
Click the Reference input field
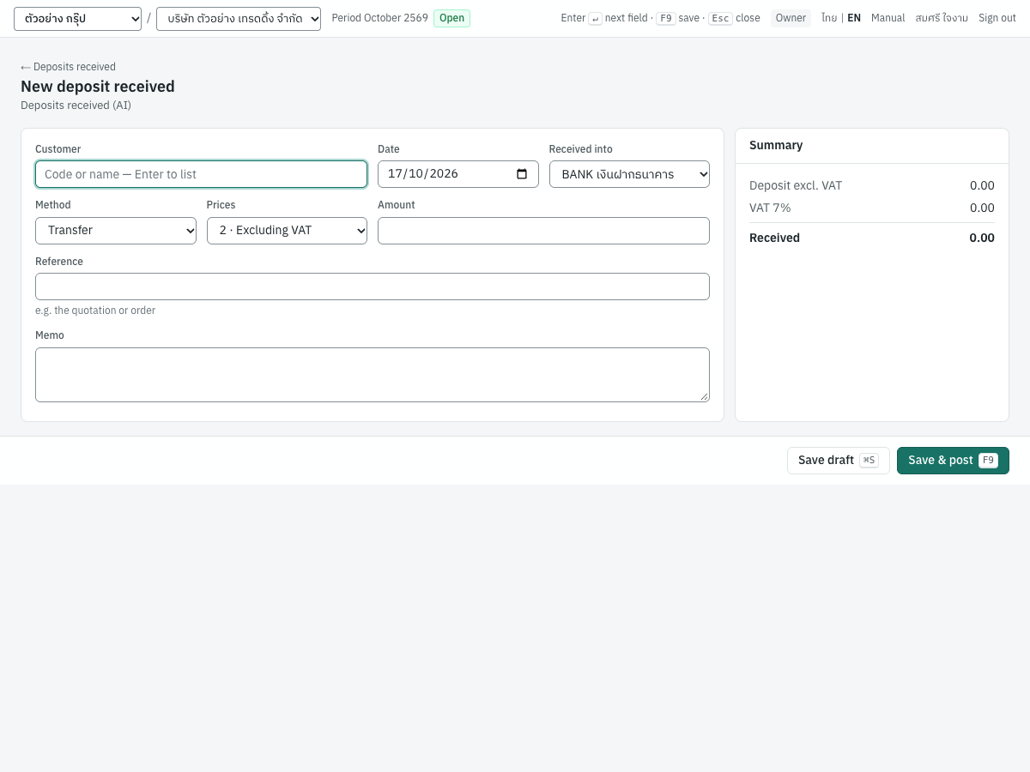[x=373, y=286]
